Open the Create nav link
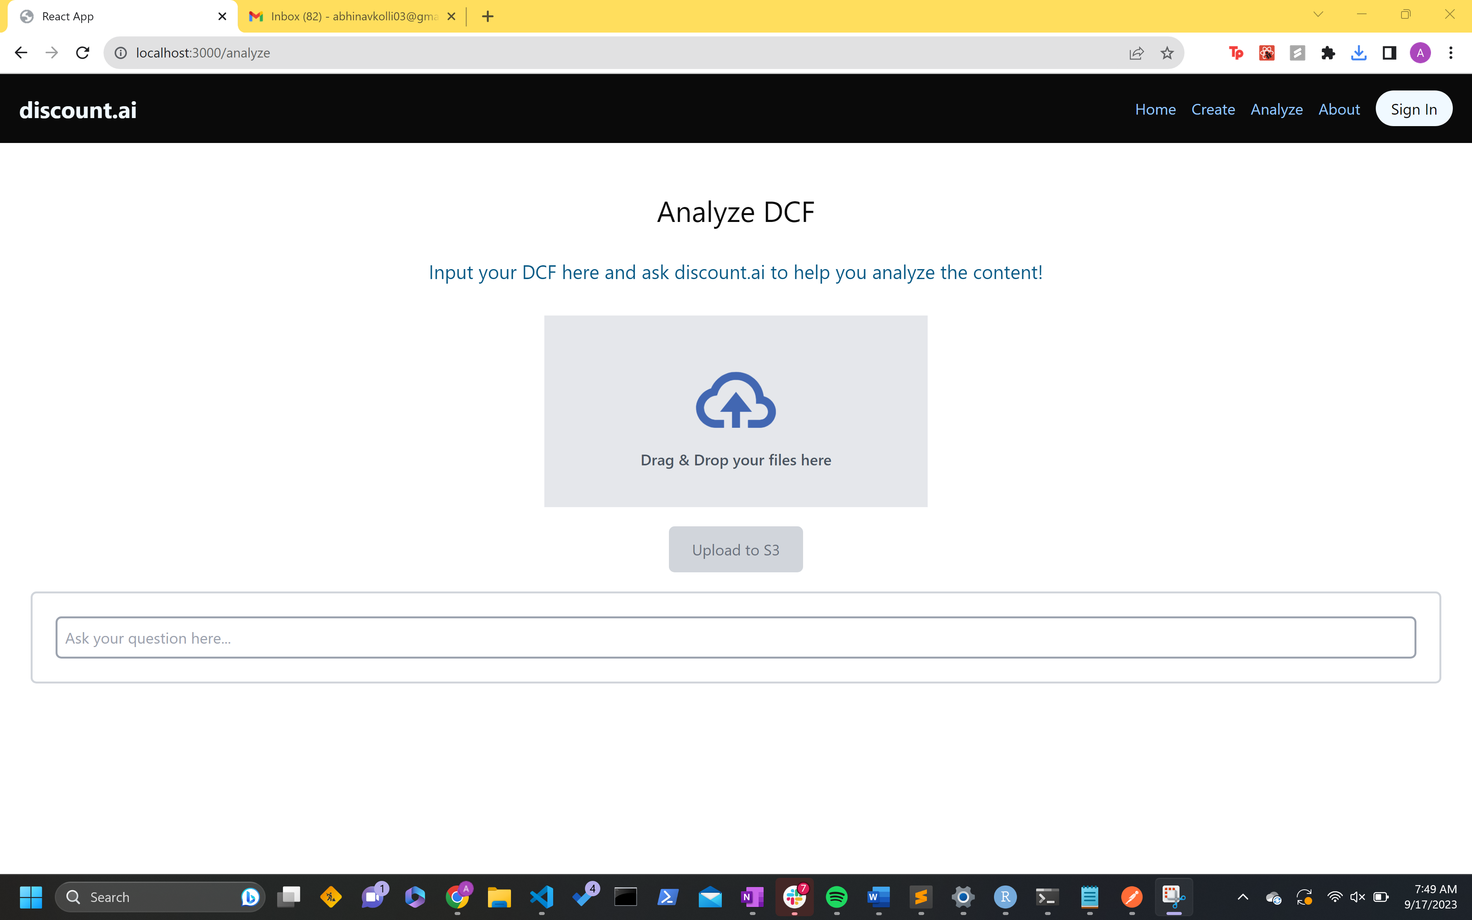Screen dimensions: 1472x920 [1213, 110]
